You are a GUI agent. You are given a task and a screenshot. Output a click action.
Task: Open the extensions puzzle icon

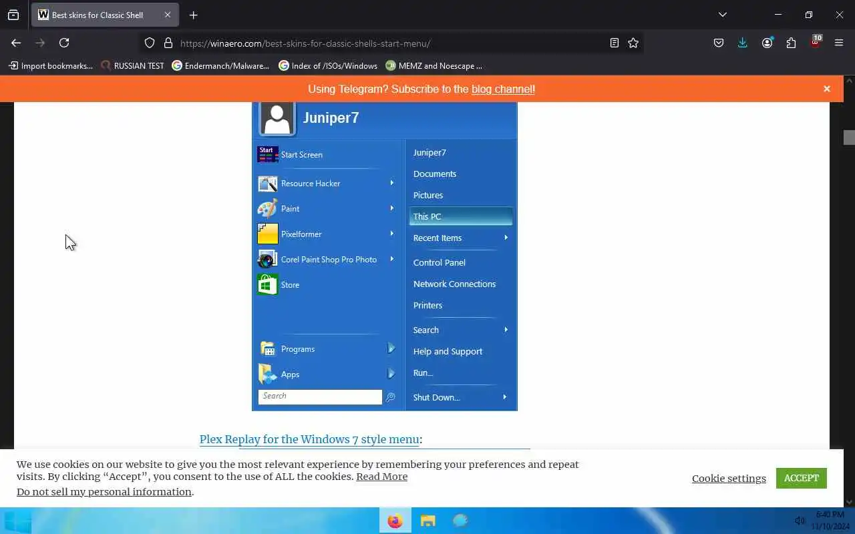click(x=791, y=43)
